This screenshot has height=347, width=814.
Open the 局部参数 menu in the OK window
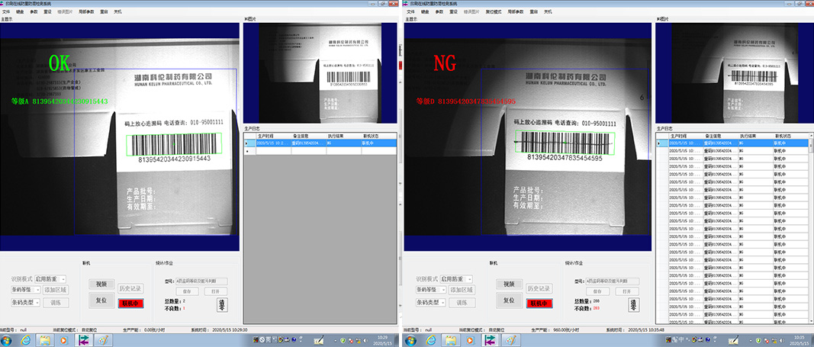87,12
